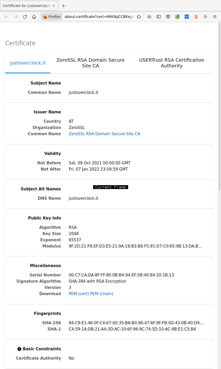Expand the toolbar overflow chevron

[205, 17]
